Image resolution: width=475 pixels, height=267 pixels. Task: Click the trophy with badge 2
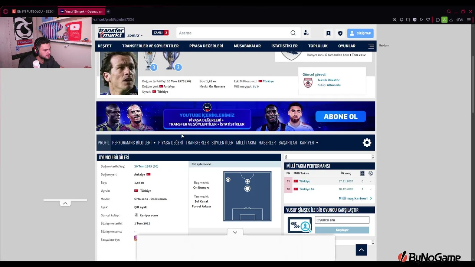(x=172, y=61)
